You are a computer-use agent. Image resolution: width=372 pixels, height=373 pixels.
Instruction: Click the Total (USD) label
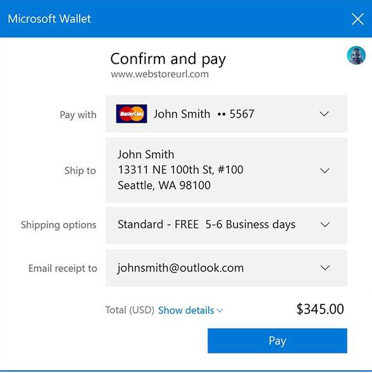(130, 310)
